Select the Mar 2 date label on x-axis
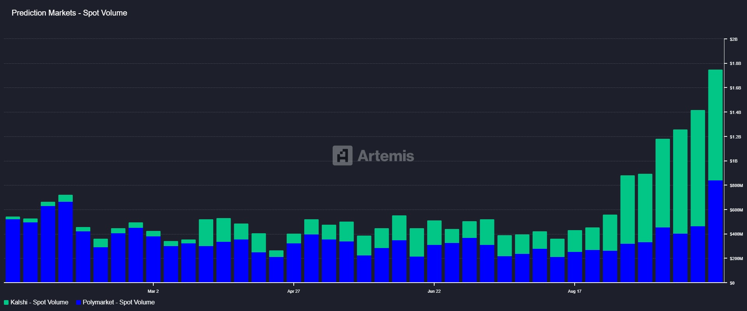 [153, 291]
